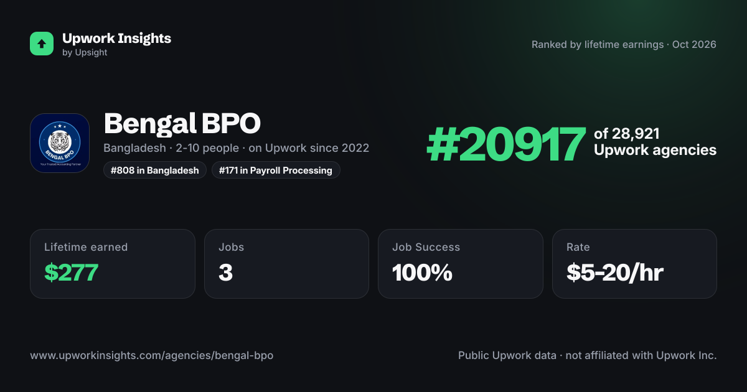Screen dimensions: 747x392
Task: Click the Public Upwork data disclaimer
Action: [x=588, y=355]
